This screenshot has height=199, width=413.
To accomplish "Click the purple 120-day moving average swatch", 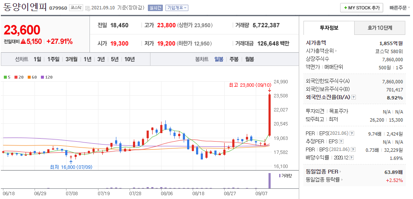I will [x=42, y=77].
